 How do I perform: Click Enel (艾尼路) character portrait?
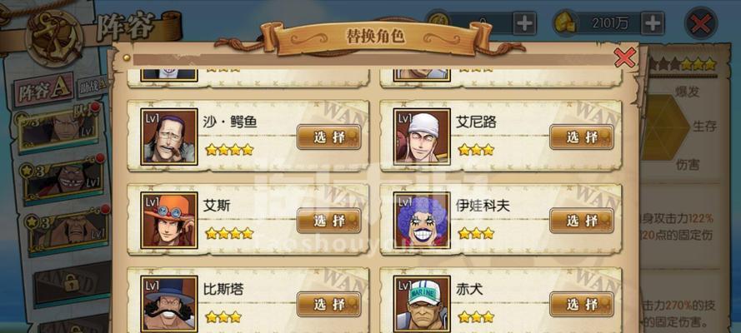(422, 137)
